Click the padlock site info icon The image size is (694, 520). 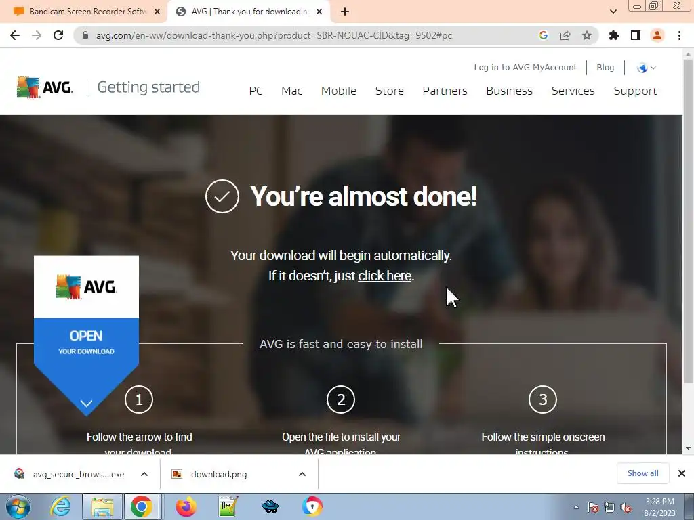click(85, 35)
